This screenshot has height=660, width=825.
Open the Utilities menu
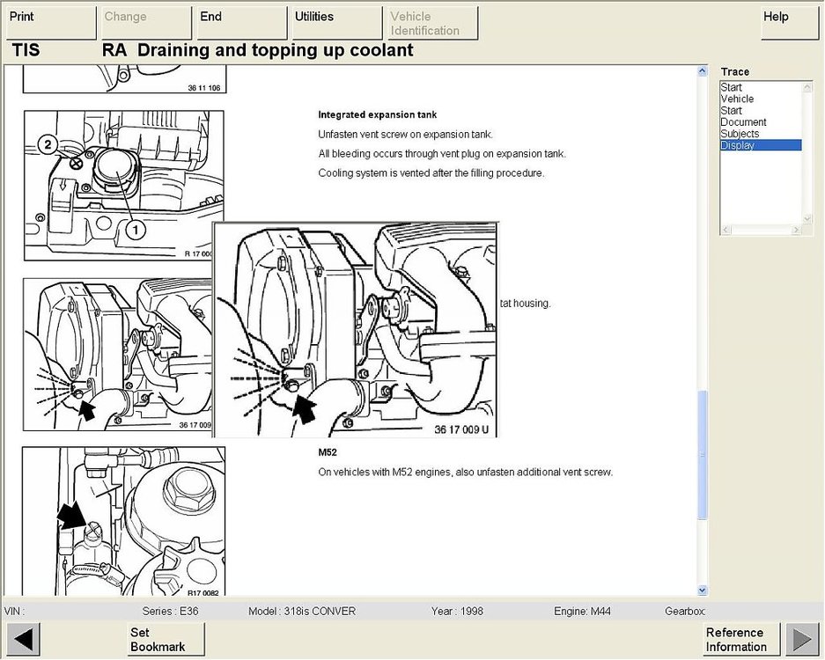(336, 23)
